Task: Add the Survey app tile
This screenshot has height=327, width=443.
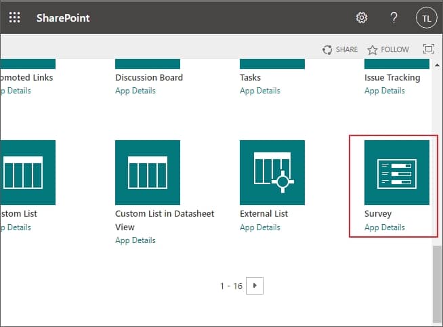Action: click(x=397, y=173)
